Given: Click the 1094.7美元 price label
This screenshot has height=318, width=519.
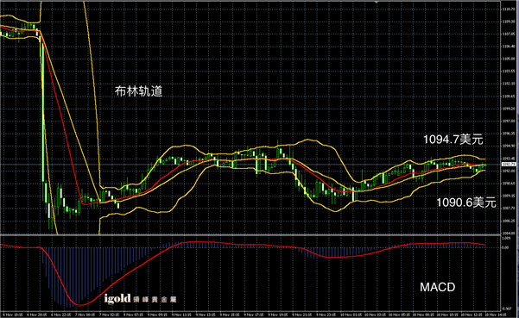Looking at the screenshot, I should (453, 140).
